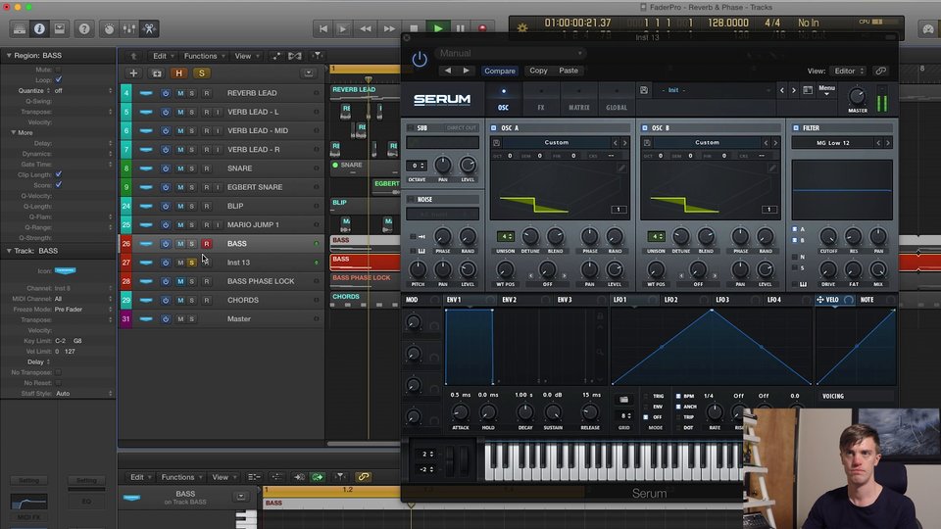Click the plugin link chain icon

880,71
